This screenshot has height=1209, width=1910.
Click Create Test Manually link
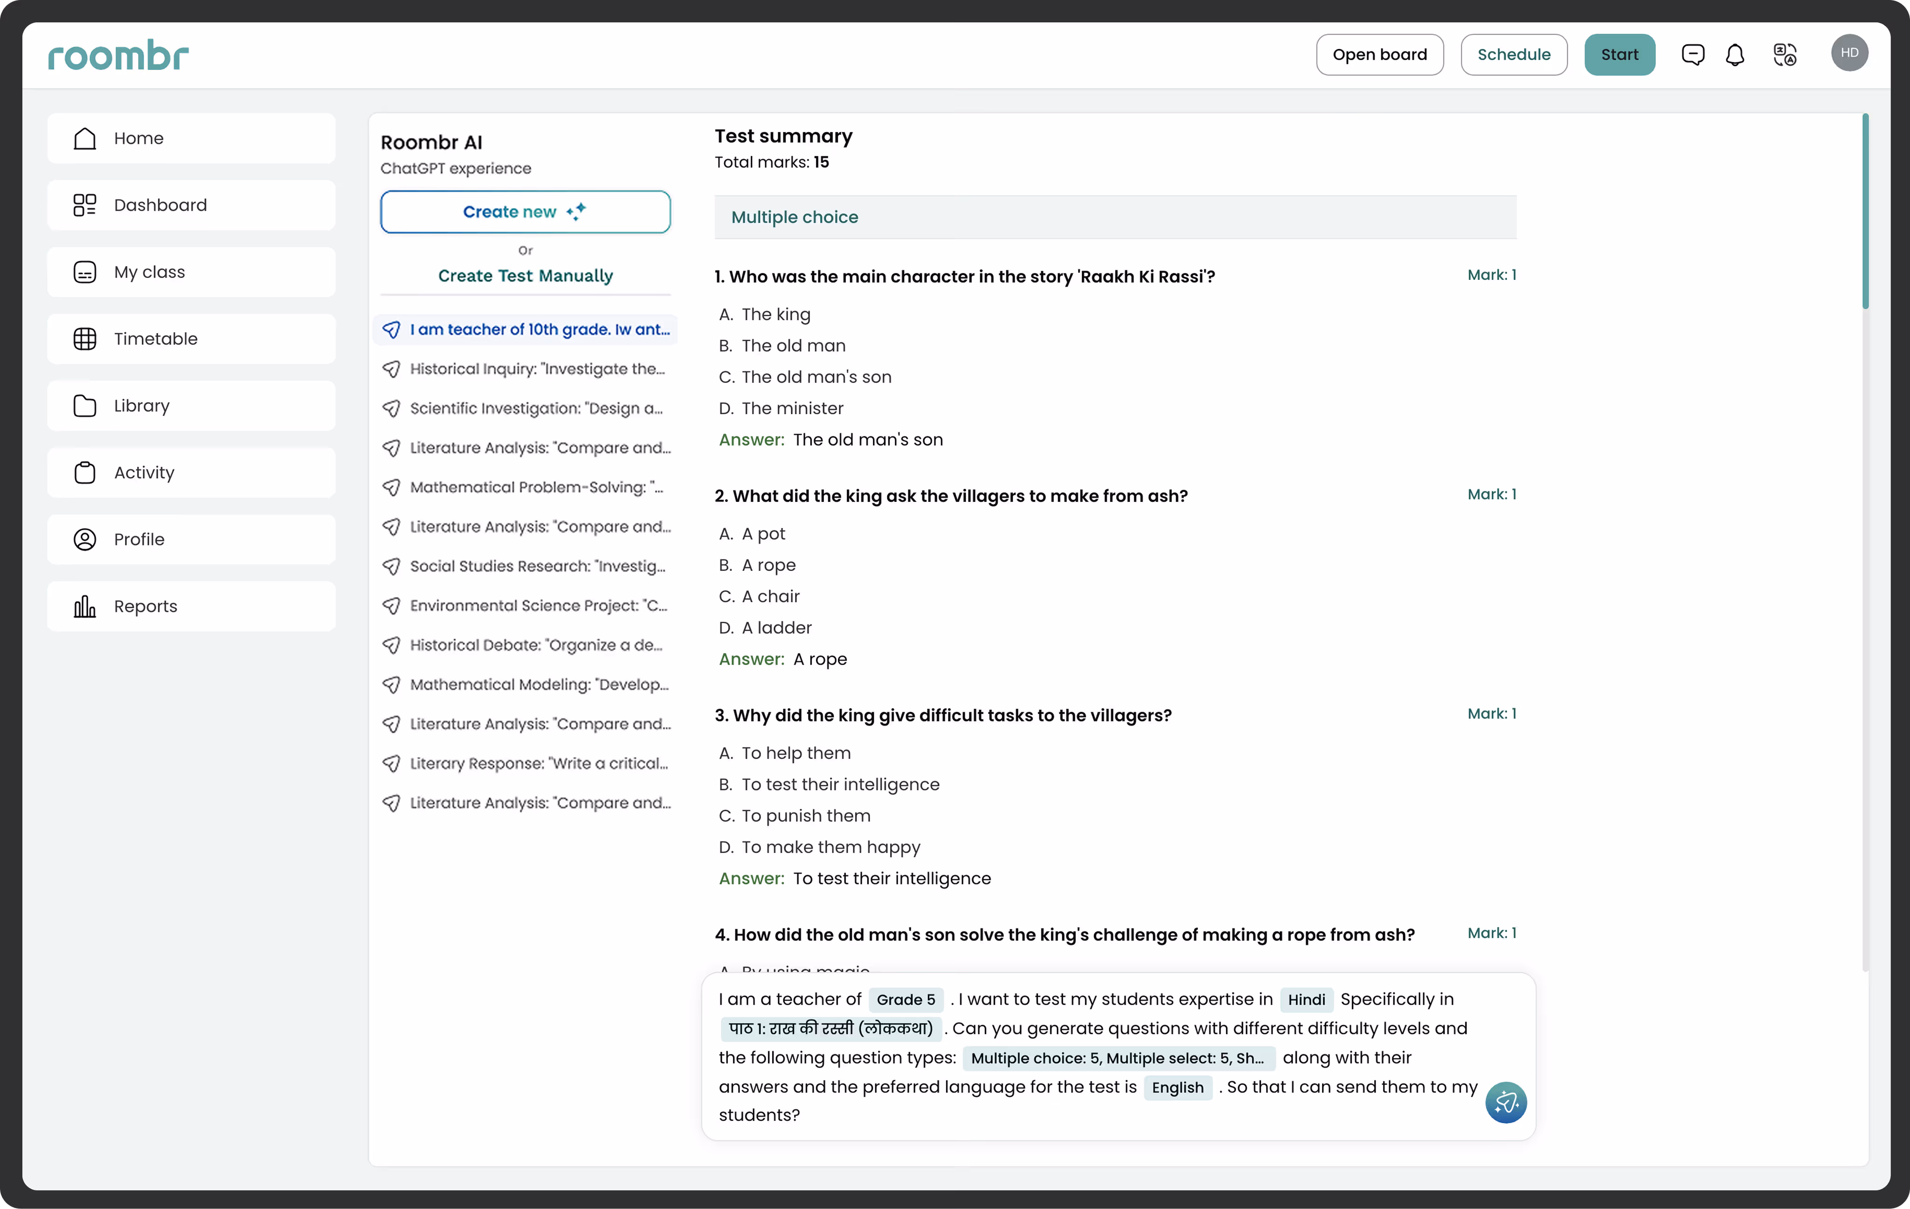[525, 275]
